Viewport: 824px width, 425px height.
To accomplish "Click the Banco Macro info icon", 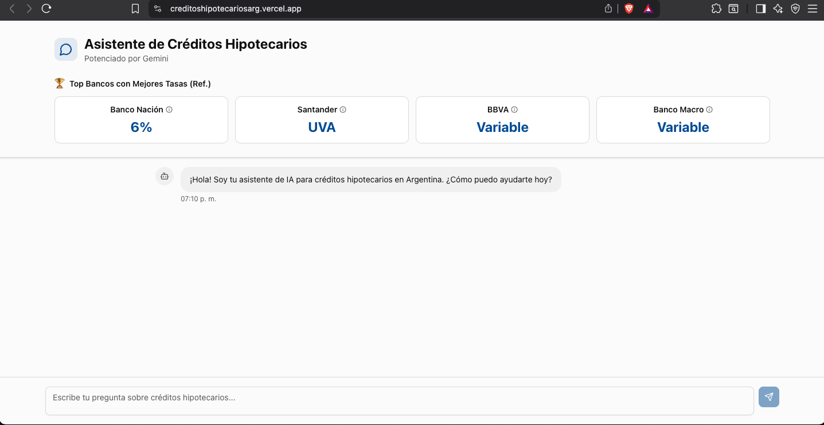I will 709,109.
